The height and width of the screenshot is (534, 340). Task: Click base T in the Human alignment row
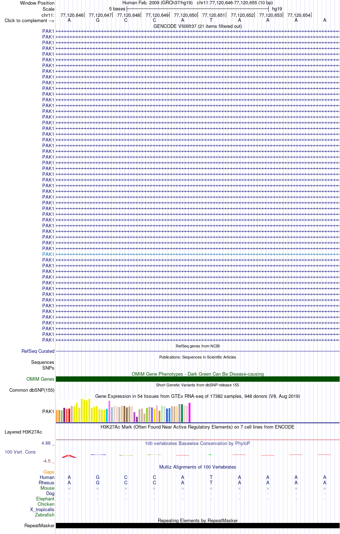click(x=211, y=477)
